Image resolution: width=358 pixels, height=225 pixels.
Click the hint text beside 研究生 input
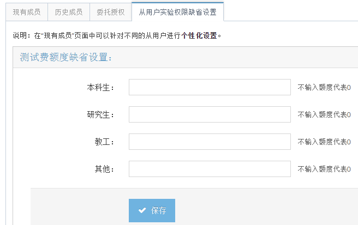(324, 114)
